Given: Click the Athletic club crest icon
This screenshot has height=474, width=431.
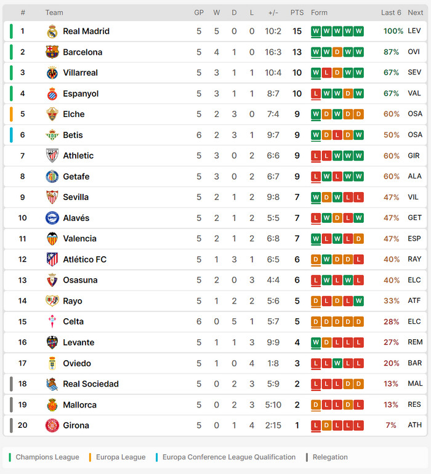Looking at the screenshot, I should click(52, 156).
